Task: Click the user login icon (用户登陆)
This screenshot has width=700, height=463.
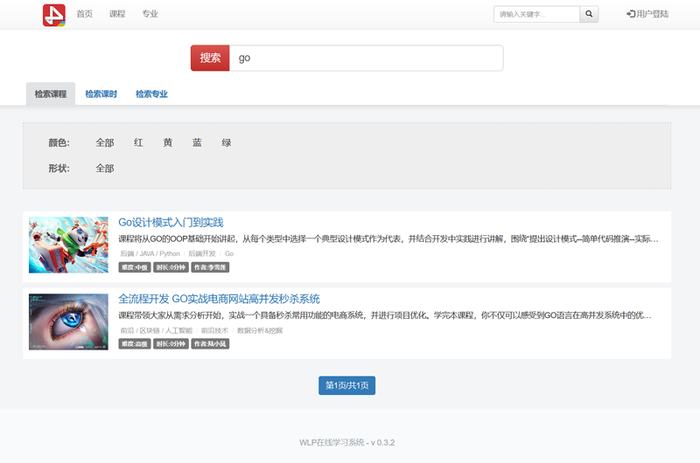Action: coord(631,14)
